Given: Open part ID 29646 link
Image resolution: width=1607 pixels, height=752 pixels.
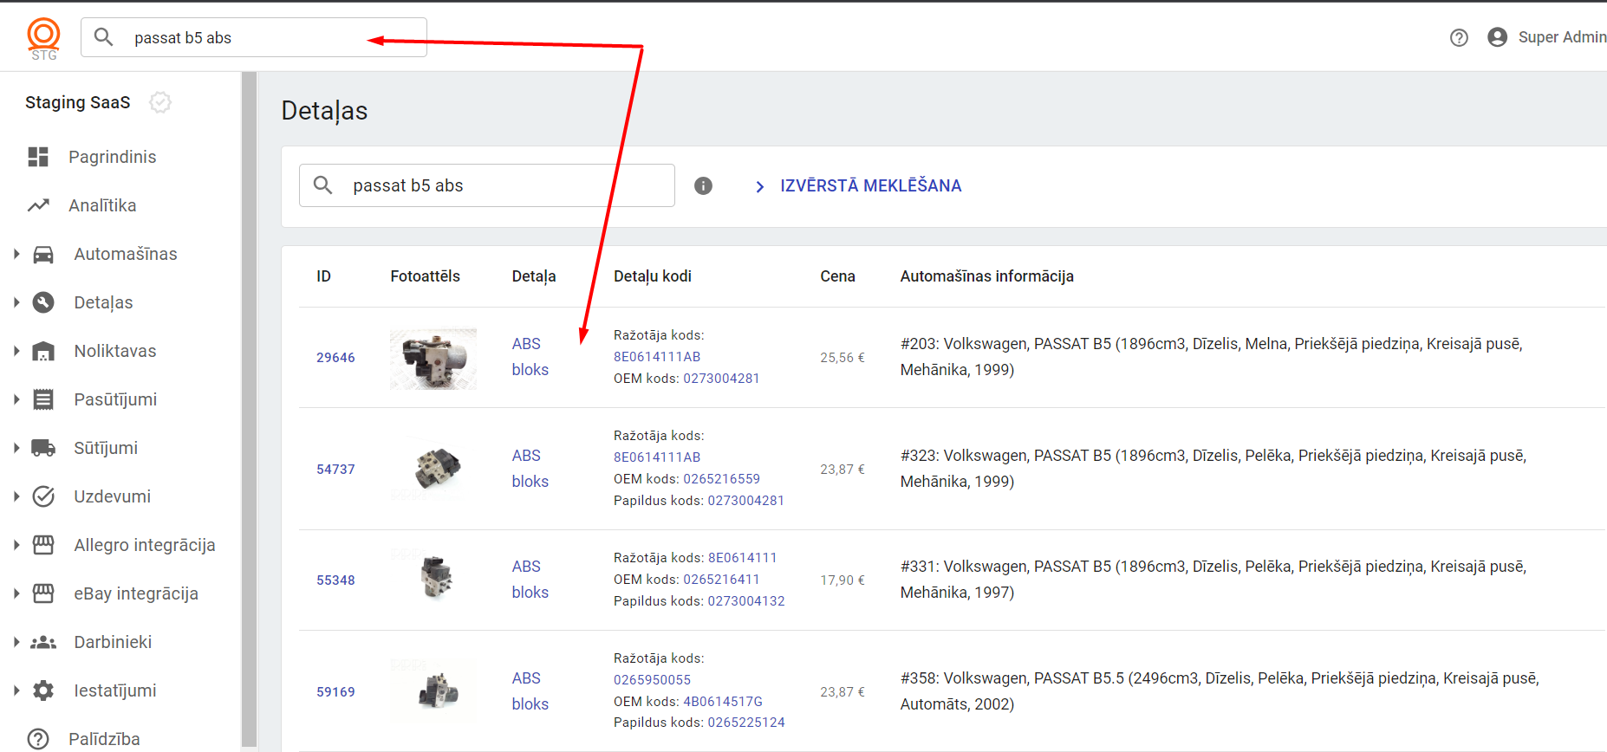Looking at the screenshot, I should [x=335, y=358].
